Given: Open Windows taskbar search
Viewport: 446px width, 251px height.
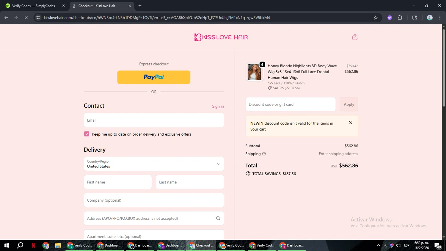Looking at the screenshot, I should [x=20, y=245].
